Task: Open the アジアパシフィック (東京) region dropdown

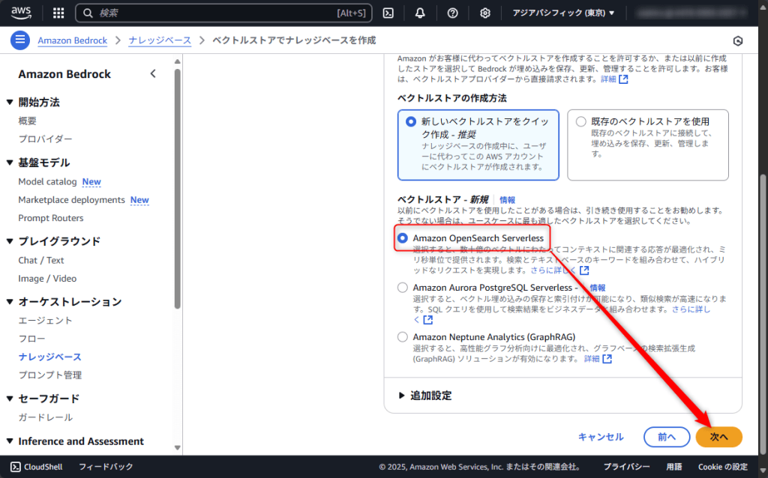Action: click(x=563, y=13)
